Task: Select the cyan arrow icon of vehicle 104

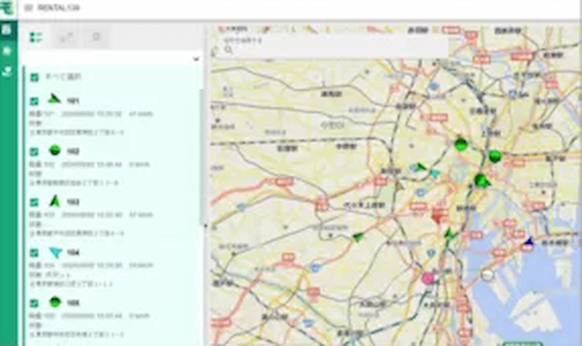Action: [55, 252]
